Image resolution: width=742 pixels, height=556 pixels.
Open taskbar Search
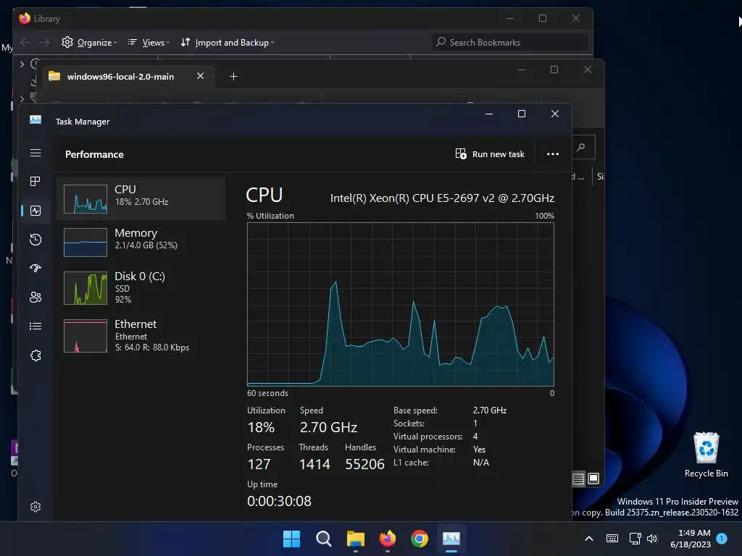coord(324,539)
